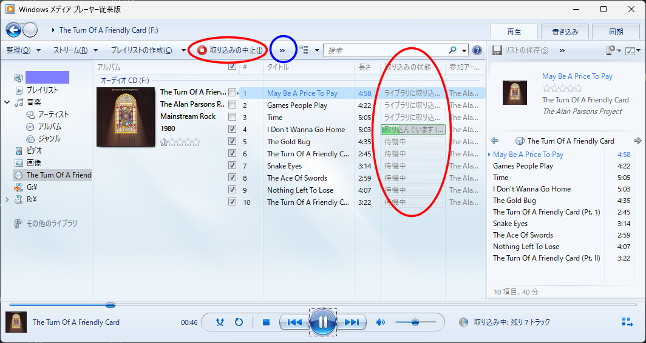Toggle shuffle mode
Image resolution: width=646 pixels, height=343 pixels.
click(220, 322)
